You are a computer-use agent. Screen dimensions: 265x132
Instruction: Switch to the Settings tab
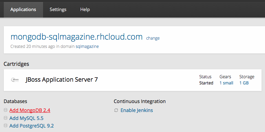[58, 10]
